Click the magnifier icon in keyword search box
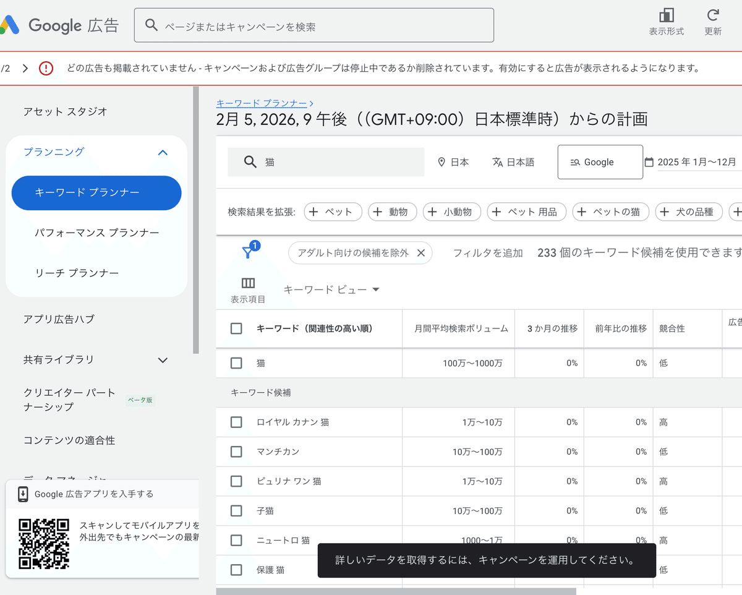 click(250, 161)
